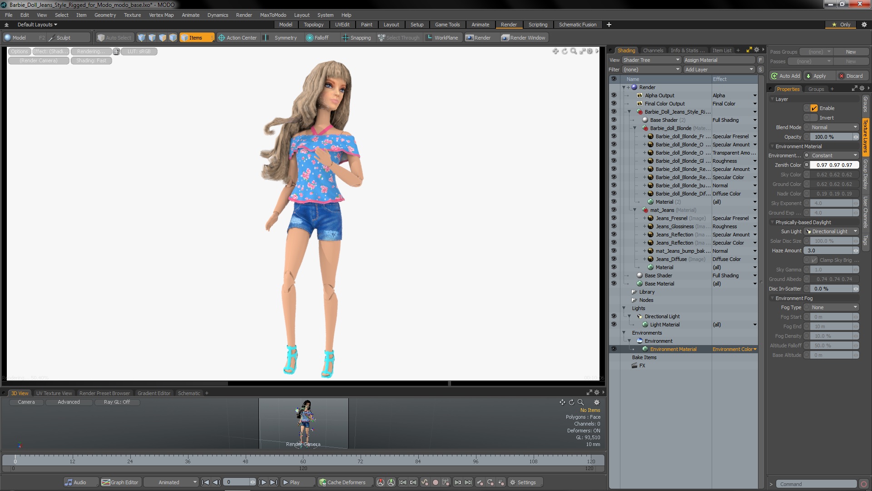Screen dimensions: 872x491
Task: Step to previous frame
Action: pos(217,482)
